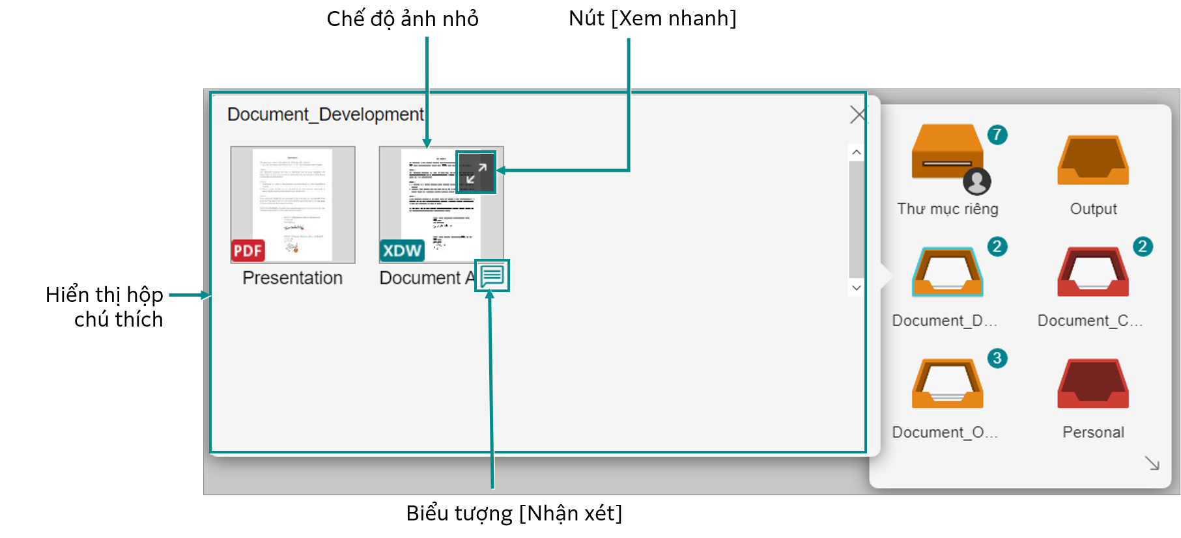Viewport: 1181px width, 538px height.
Task: Click the vertical scrollbar thumb
Action: 856,219
